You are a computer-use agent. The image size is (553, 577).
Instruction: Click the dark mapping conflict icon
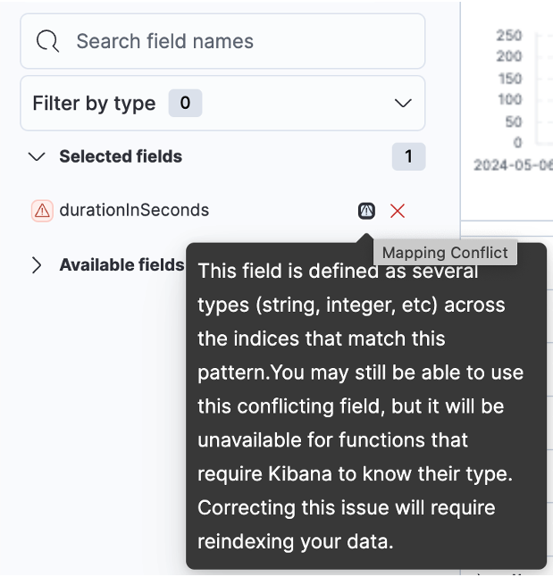tap(366, 211)
